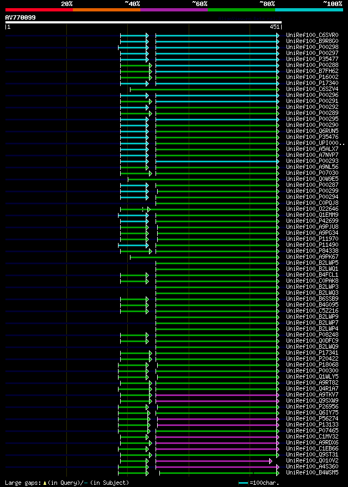Select the UniRef100_A9NL56 label
This screenshot has height=487, width=348.
tap(312, 167)
